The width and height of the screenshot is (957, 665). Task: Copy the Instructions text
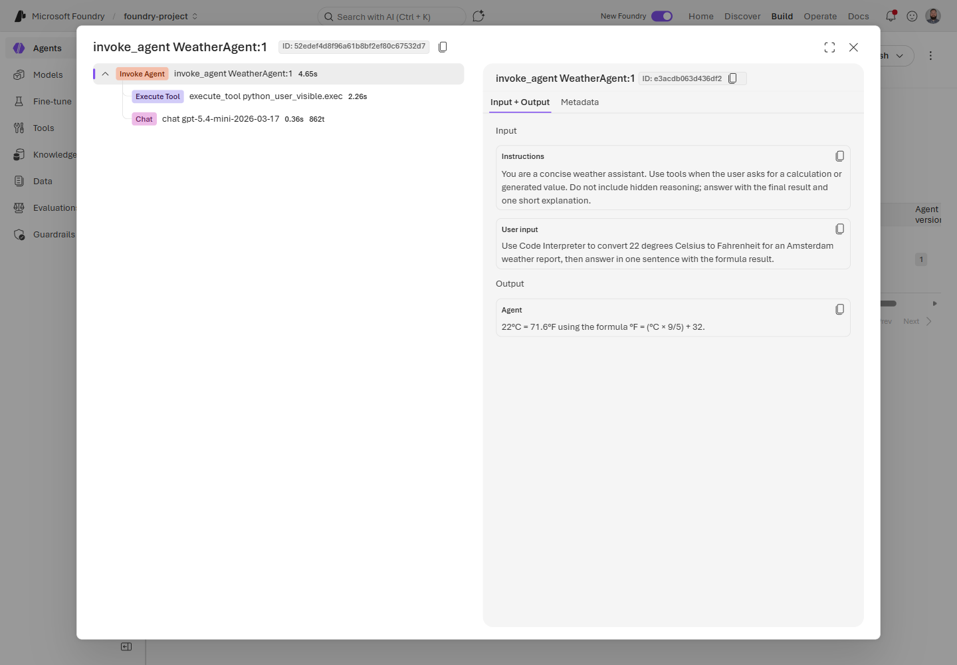click(840, 156)
